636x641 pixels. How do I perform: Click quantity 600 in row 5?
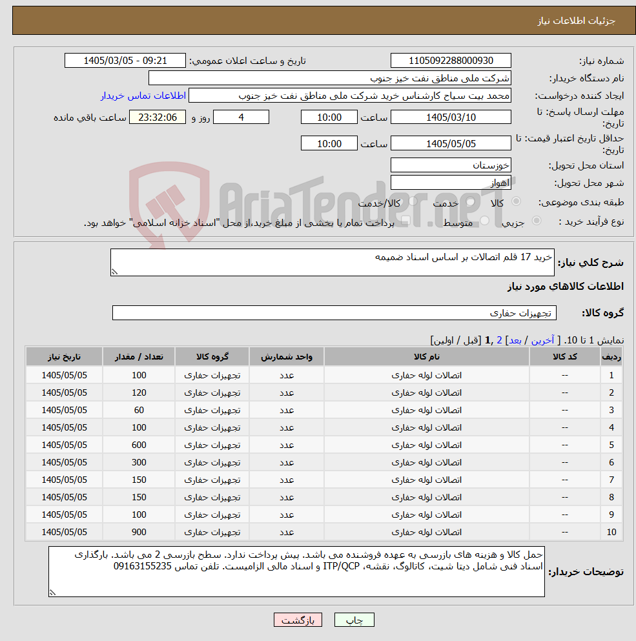click(139, 445)
